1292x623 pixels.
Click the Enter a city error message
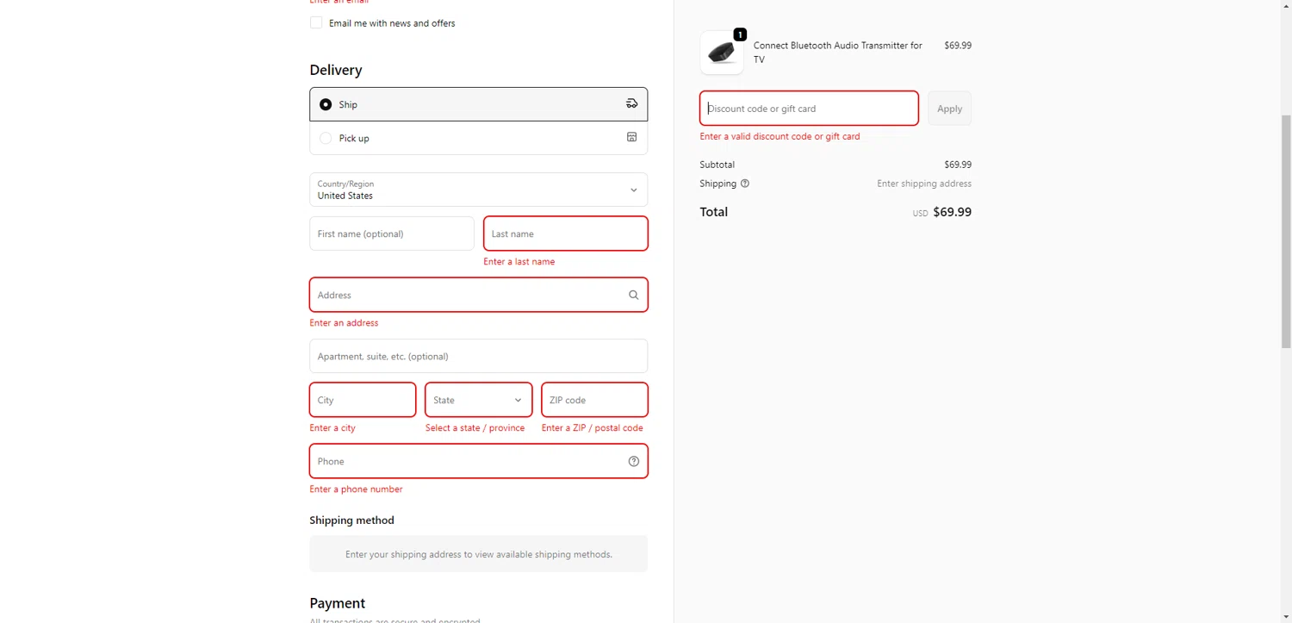[x=332, y=427]
